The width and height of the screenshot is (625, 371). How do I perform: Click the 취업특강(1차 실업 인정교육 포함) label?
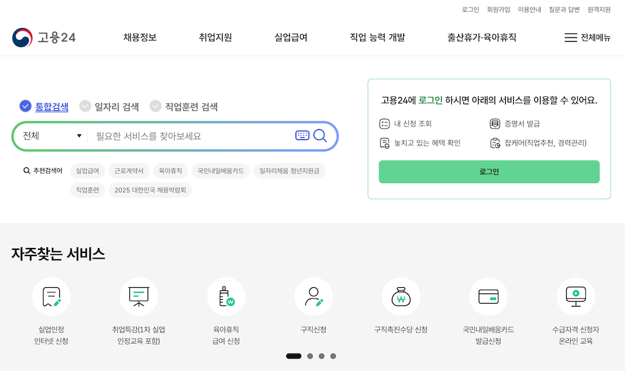(139, 335)
